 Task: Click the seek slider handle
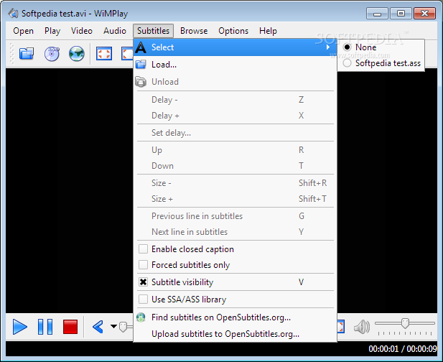tap(123, 327)
